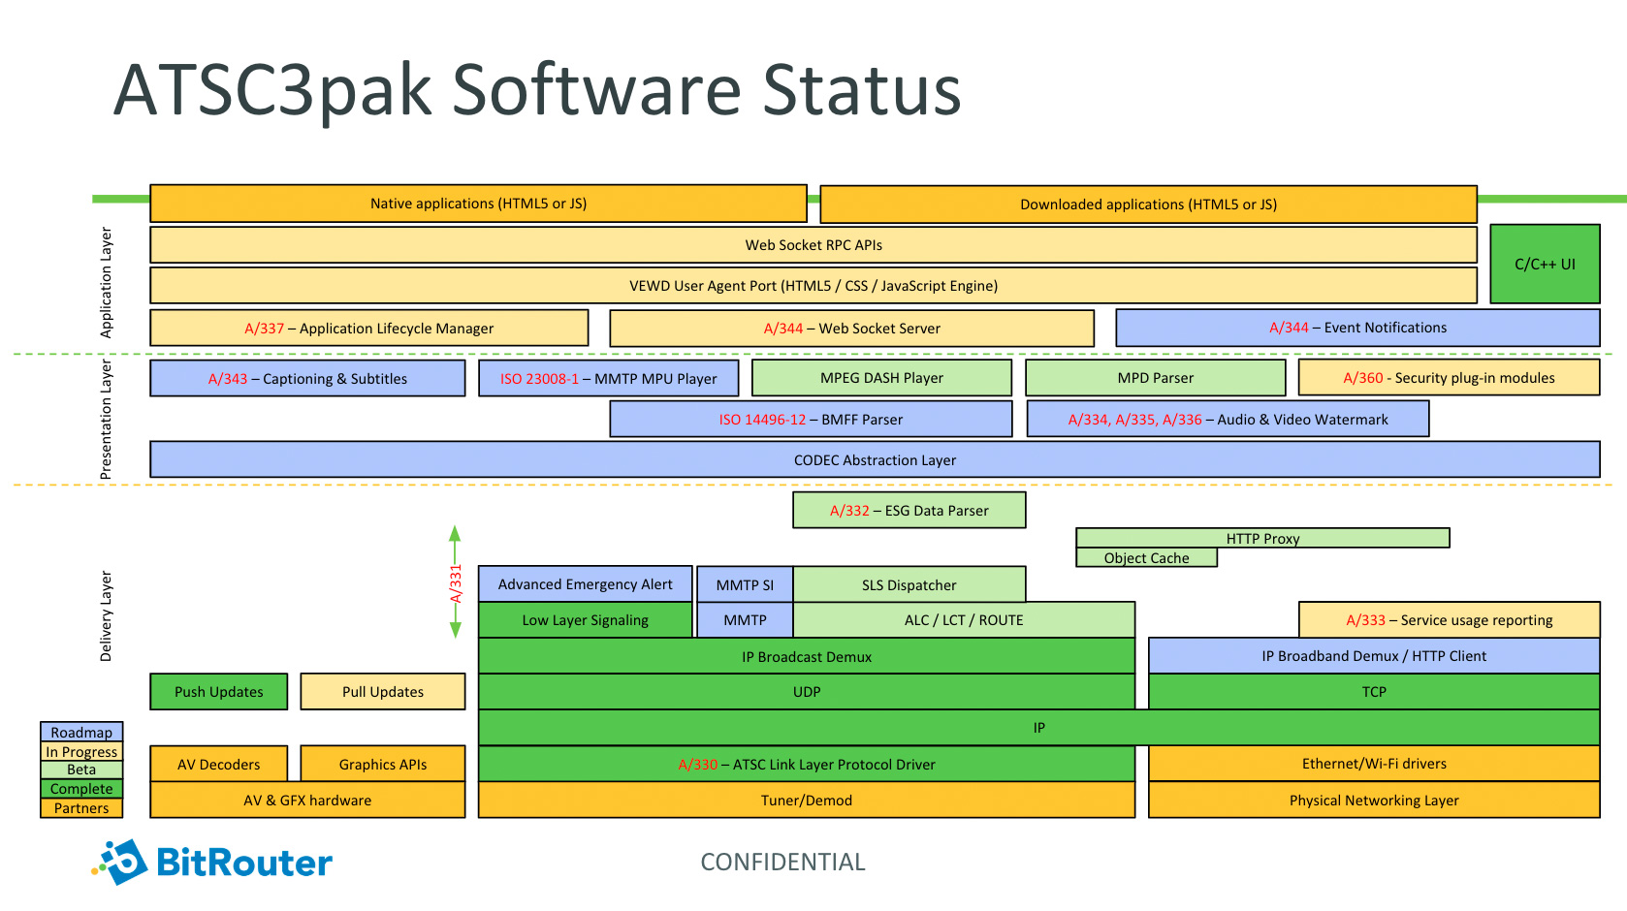Select IP Broadband Demux / HTTP Client box
This screenshot has height=911, width=1627.
1374,655
